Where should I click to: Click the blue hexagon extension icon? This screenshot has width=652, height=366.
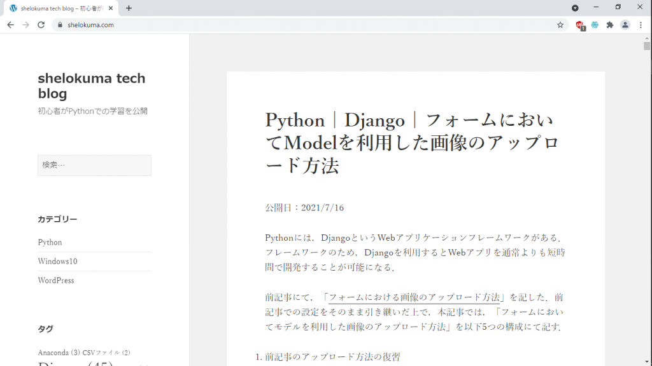[594, 25]
